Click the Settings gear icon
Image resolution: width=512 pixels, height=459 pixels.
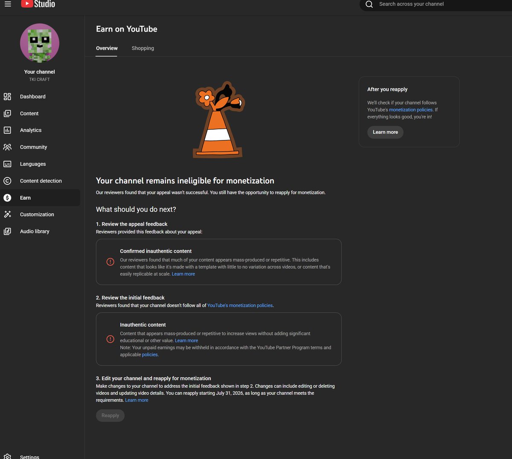point(7,456)
